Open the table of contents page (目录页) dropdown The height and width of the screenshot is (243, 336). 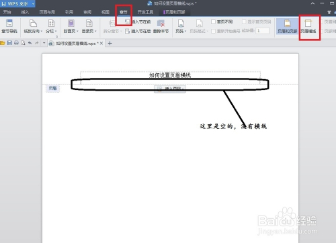[x=89, y=26]
